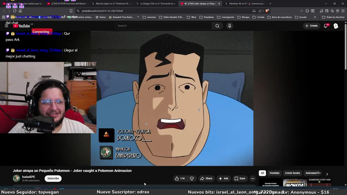This screenshot has width=347, height=195.
Task: Click the YouTube search input field
Action: pyautogui.click(x=163, y=26)
